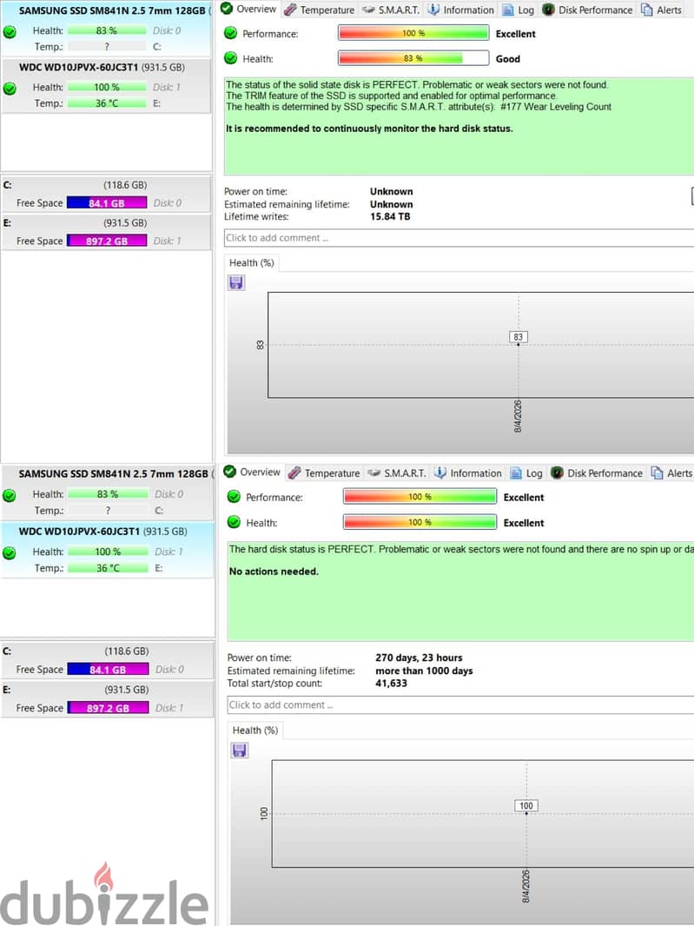Click the green status check beside the WDC disk in the top screenshot

[x=10, y=89]
